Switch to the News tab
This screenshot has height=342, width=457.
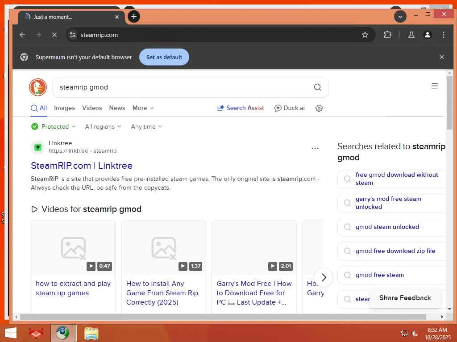[117, 108]
